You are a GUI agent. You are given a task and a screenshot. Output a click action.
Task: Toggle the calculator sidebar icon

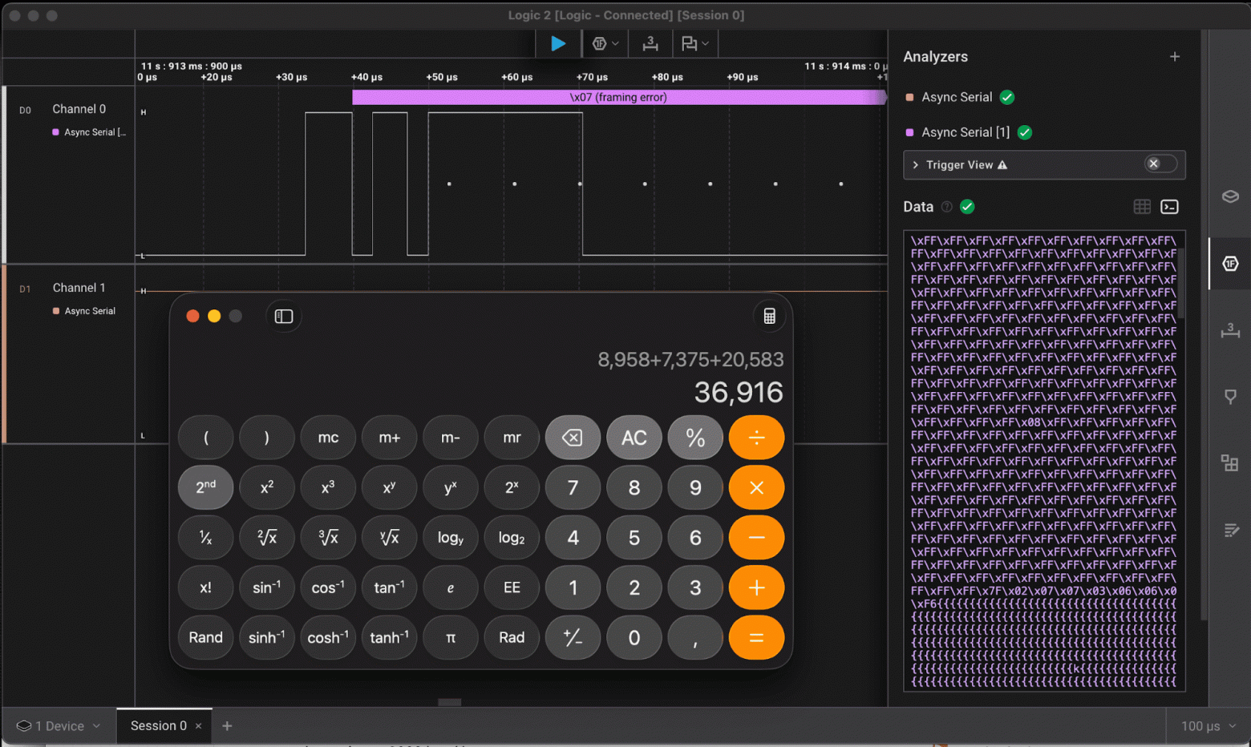(284, 316)
